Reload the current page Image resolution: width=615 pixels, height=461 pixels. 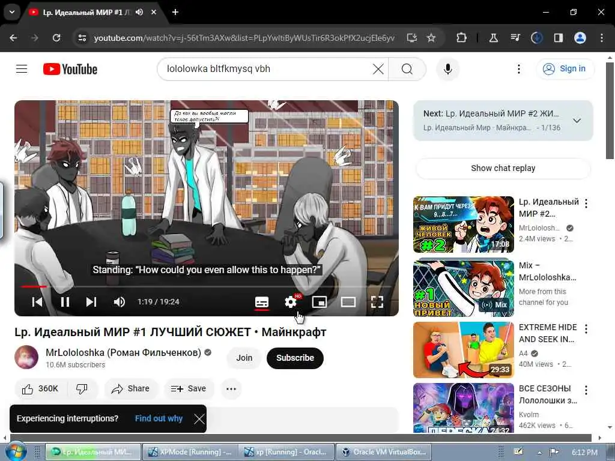coord(56,38)
